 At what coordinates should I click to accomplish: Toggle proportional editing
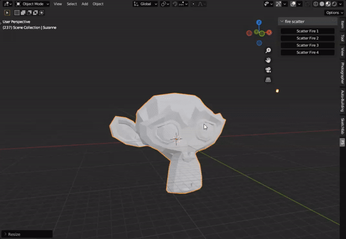click(x=193, y=4)
